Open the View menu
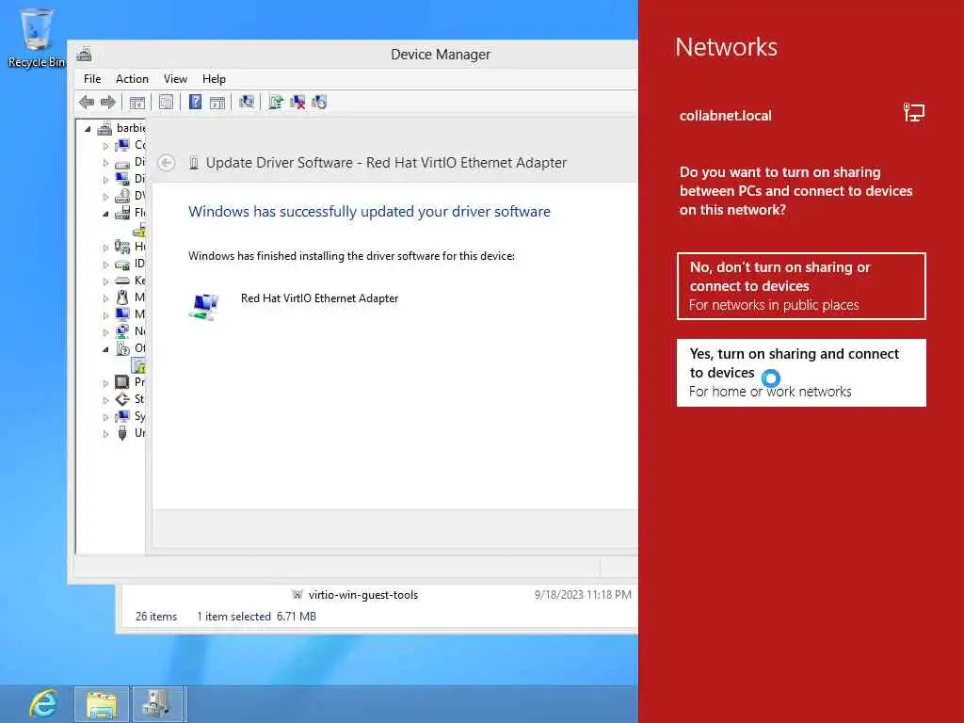 (x=175, y=79)
